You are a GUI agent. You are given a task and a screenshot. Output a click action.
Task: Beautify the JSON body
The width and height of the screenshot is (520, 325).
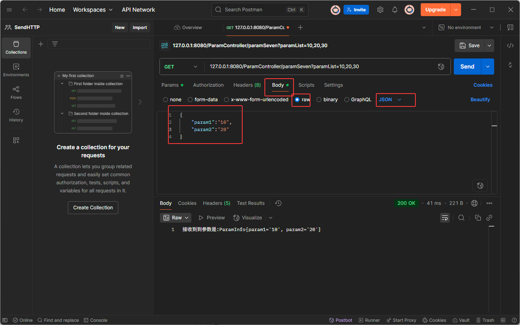point(480,100)
